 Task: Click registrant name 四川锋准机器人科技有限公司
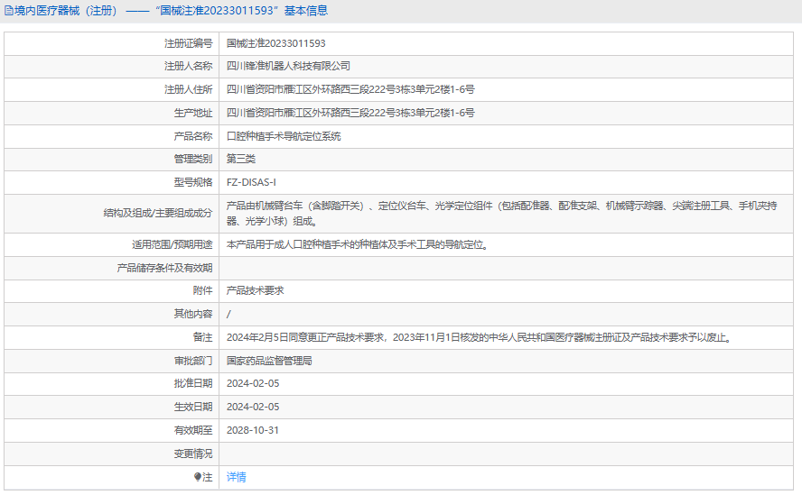(x=288, y=66)
